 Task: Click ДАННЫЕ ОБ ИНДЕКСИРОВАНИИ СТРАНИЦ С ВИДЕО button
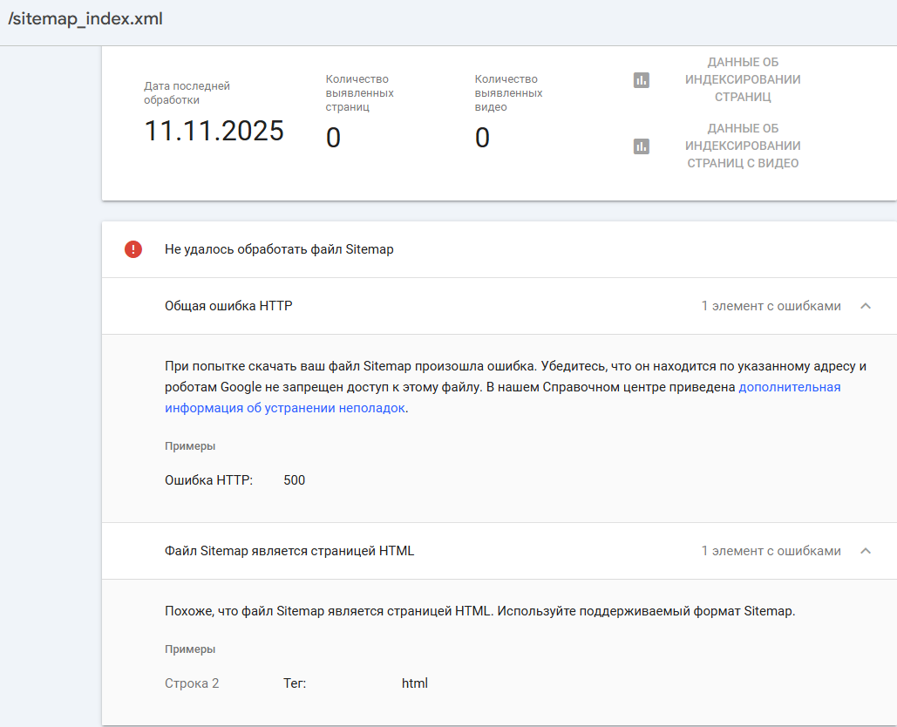(743, 146)
